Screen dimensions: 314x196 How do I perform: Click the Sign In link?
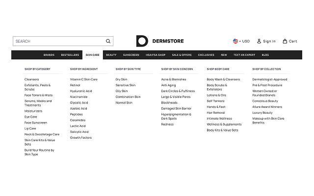(x=269, y=41)
